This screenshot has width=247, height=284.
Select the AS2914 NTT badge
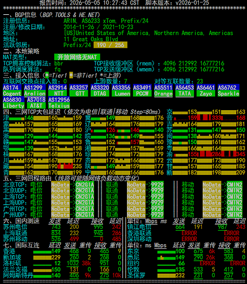coord(58,90)
